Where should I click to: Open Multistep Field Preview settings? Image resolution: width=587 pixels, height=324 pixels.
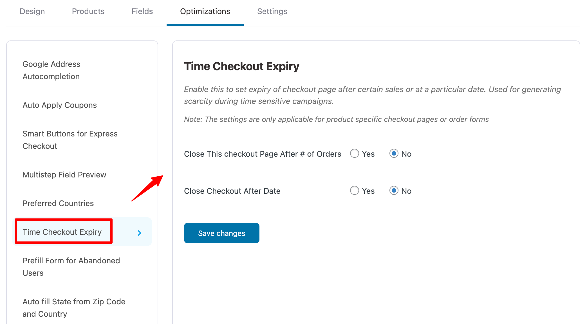point(64,174)
